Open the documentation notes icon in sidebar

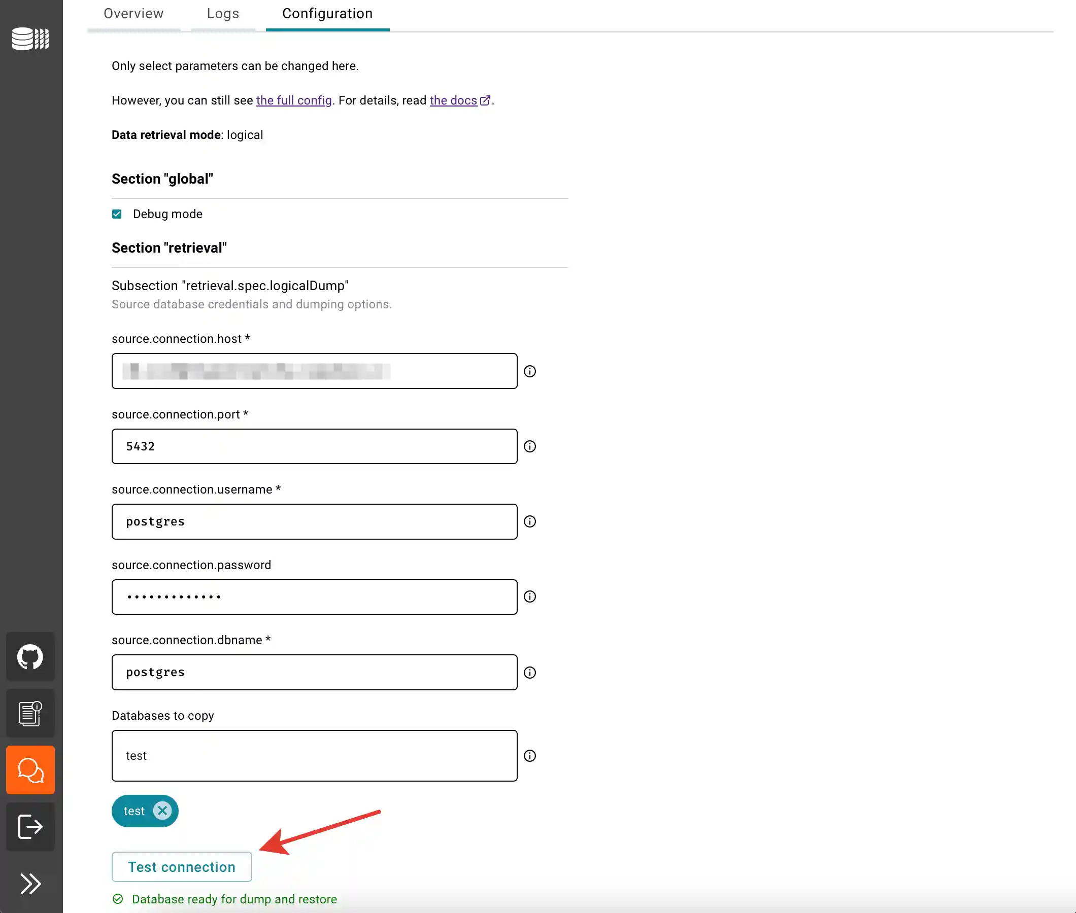(30, 713)
